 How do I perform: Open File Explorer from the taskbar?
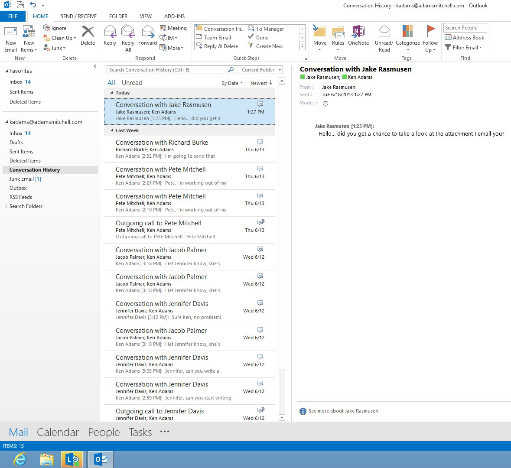47,459
